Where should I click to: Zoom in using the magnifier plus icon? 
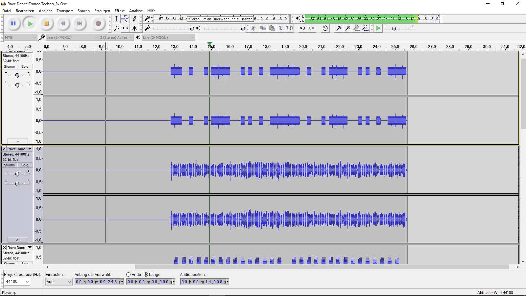click(338, 28)
